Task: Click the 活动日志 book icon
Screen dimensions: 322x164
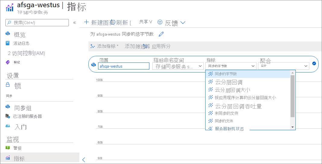Action: coord(8,43)
